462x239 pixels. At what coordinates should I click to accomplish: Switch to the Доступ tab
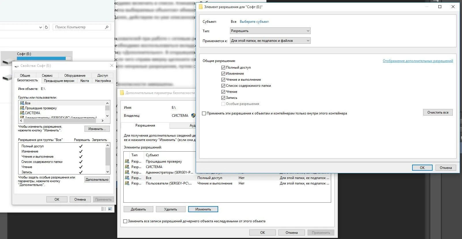click(x=103, y=75)
